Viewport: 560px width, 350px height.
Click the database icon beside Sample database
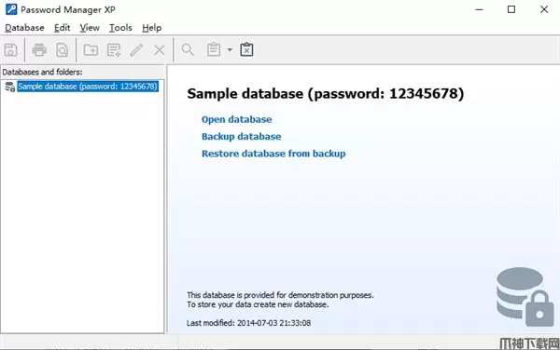9,87
